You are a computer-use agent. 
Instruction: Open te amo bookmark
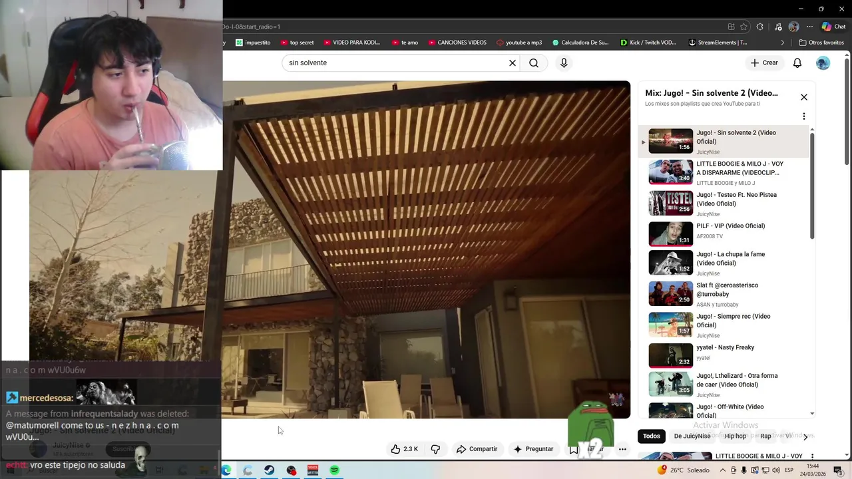pos(405,43)
